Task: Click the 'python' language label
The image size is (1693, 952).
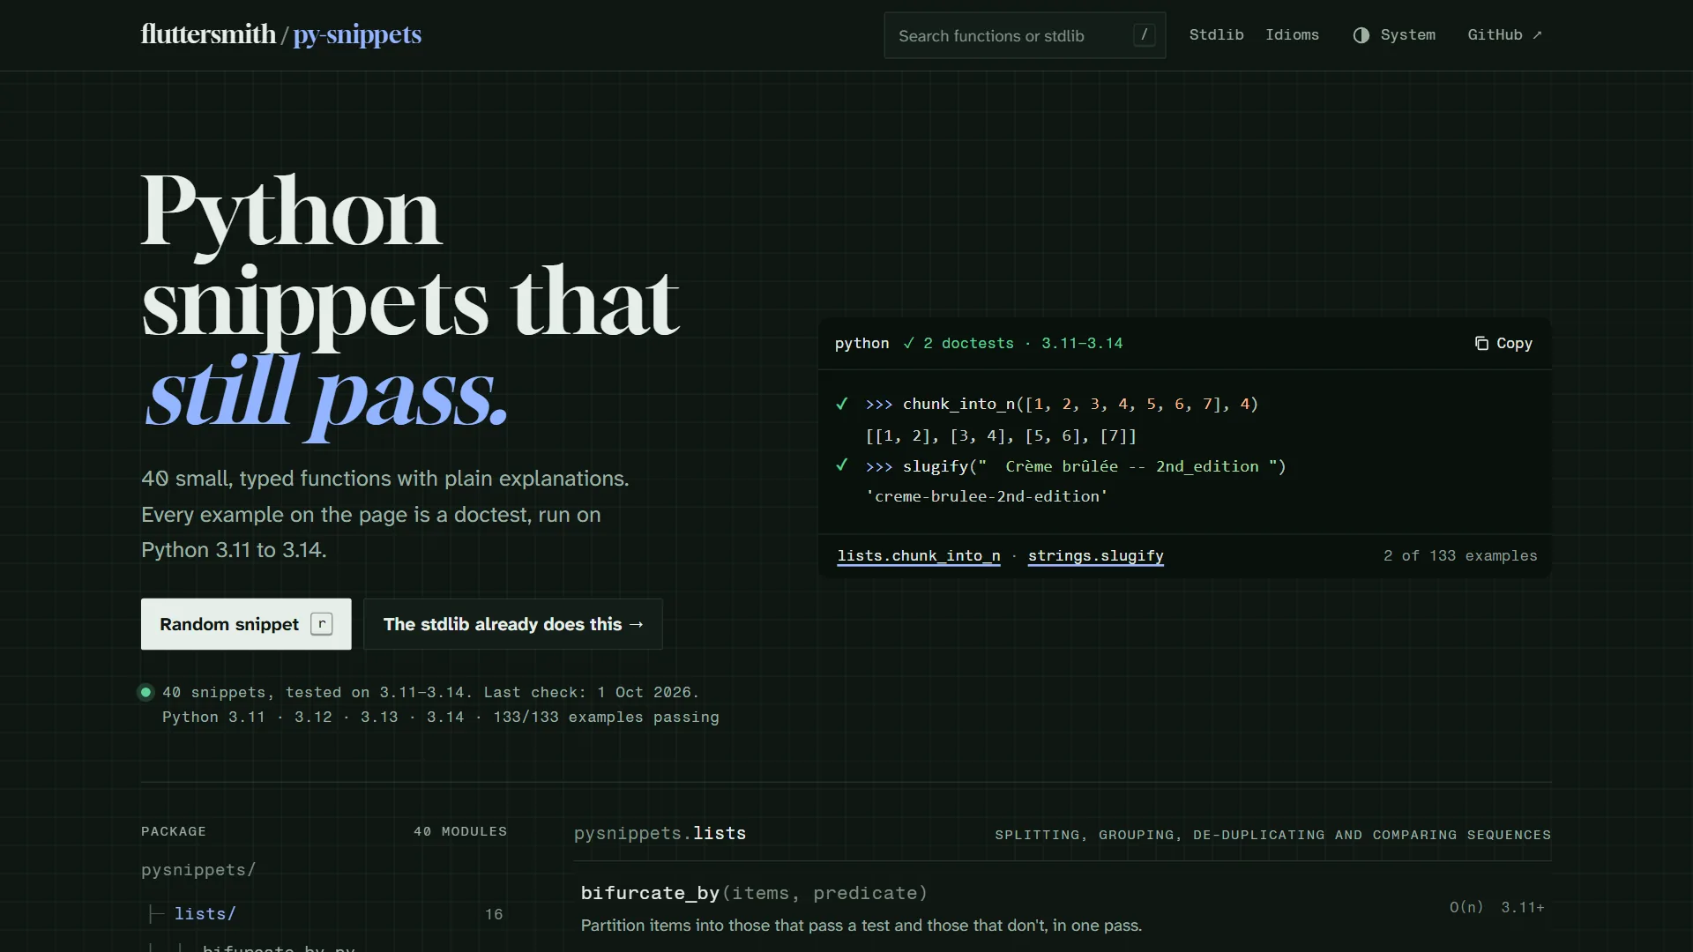Action: tap(862, 343)
